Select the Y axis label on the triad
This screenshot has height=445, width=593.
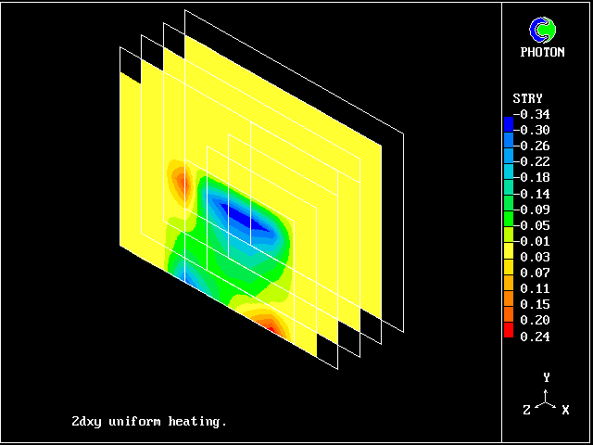coord(548,377)
